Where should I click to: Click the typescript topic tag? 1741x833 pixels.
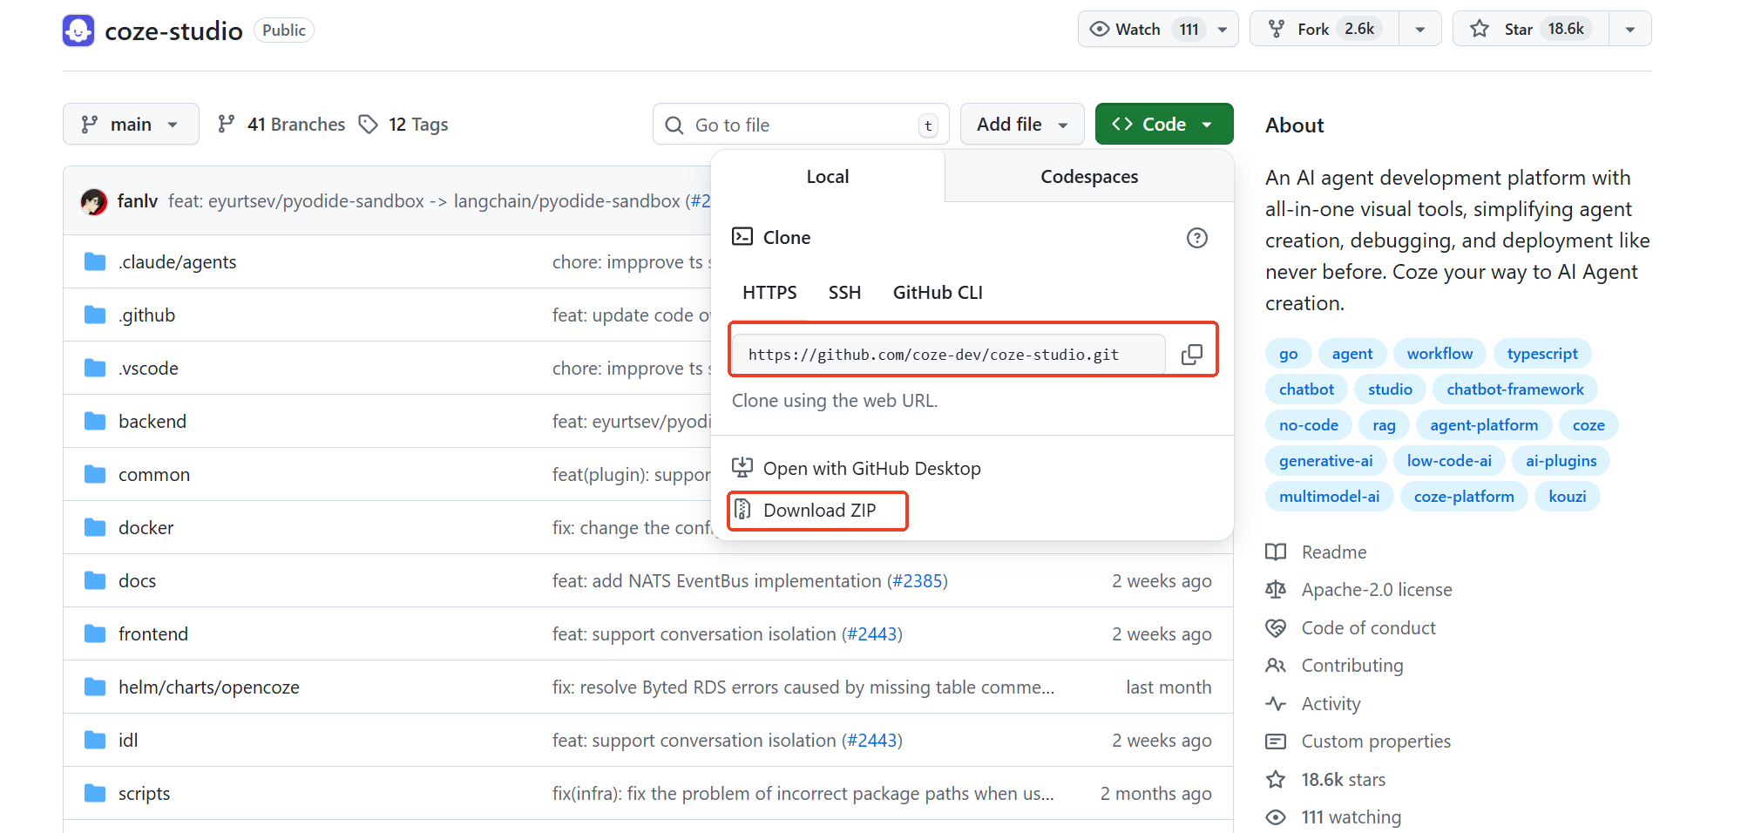[x=1542, y=354]
